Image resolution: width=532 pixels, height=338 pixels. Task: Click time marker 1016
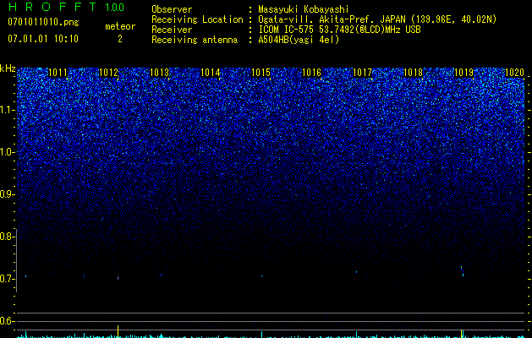tap(311, 72)
